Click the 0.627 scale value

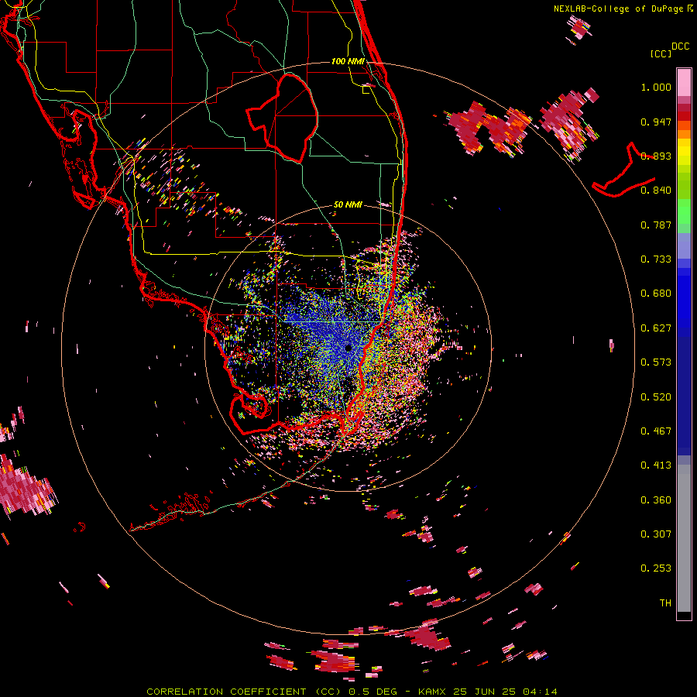pyautogui.click(x=656, y=328)
